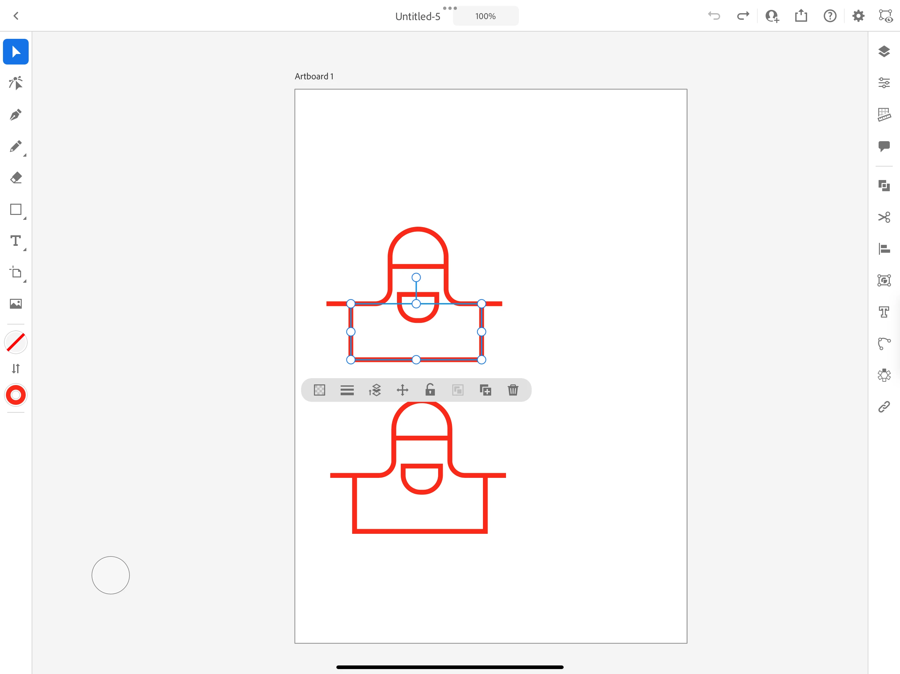Open the Properties panel
Image resolution: width=900 pixels, height=674 pixels.
[884, 83]
